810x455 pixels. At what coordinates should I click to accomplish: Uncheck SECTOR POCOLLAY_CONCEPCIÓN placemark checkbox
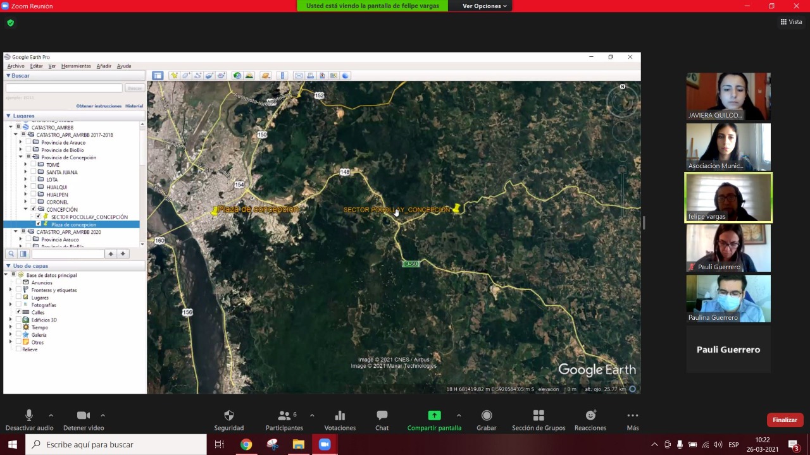pyautogui.click(x=39, y=217)
